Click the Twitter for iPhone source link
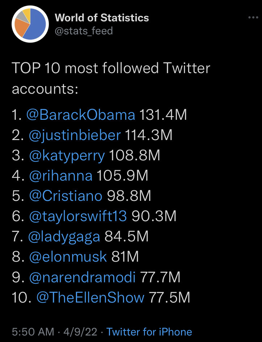This screenshot has height=342, width=262. (149, 332)
